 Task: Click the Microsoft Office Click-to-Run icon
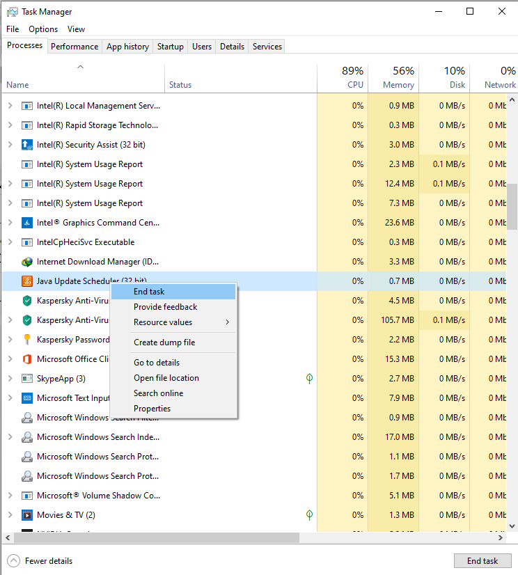(x=26, y=359)
